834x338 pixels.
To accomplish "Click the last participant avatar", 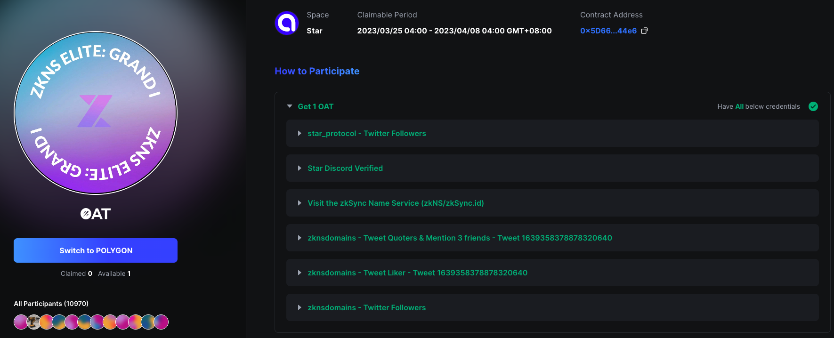I will click(161, 322).
